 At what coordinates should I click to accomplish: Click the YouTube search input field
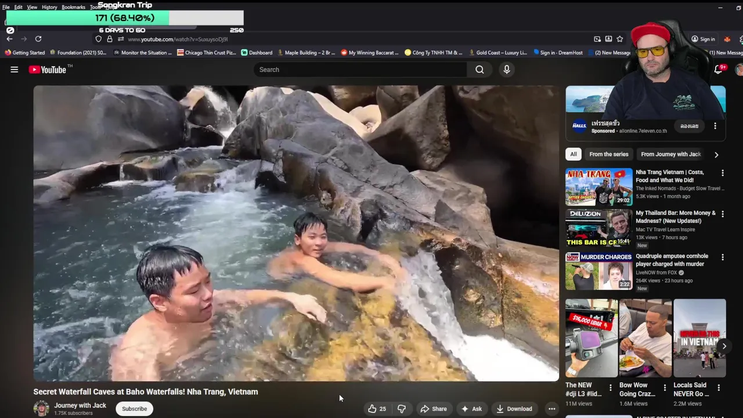click(360, 70)
